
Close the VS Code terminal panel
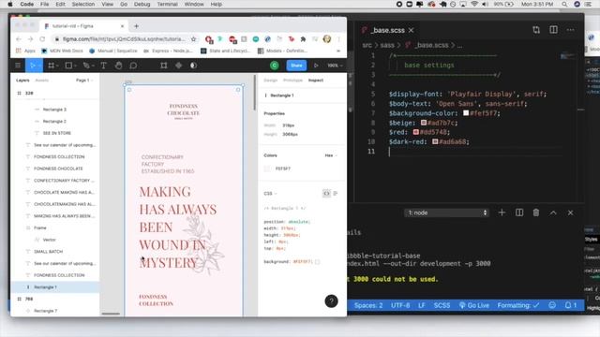tap(571, 212)
